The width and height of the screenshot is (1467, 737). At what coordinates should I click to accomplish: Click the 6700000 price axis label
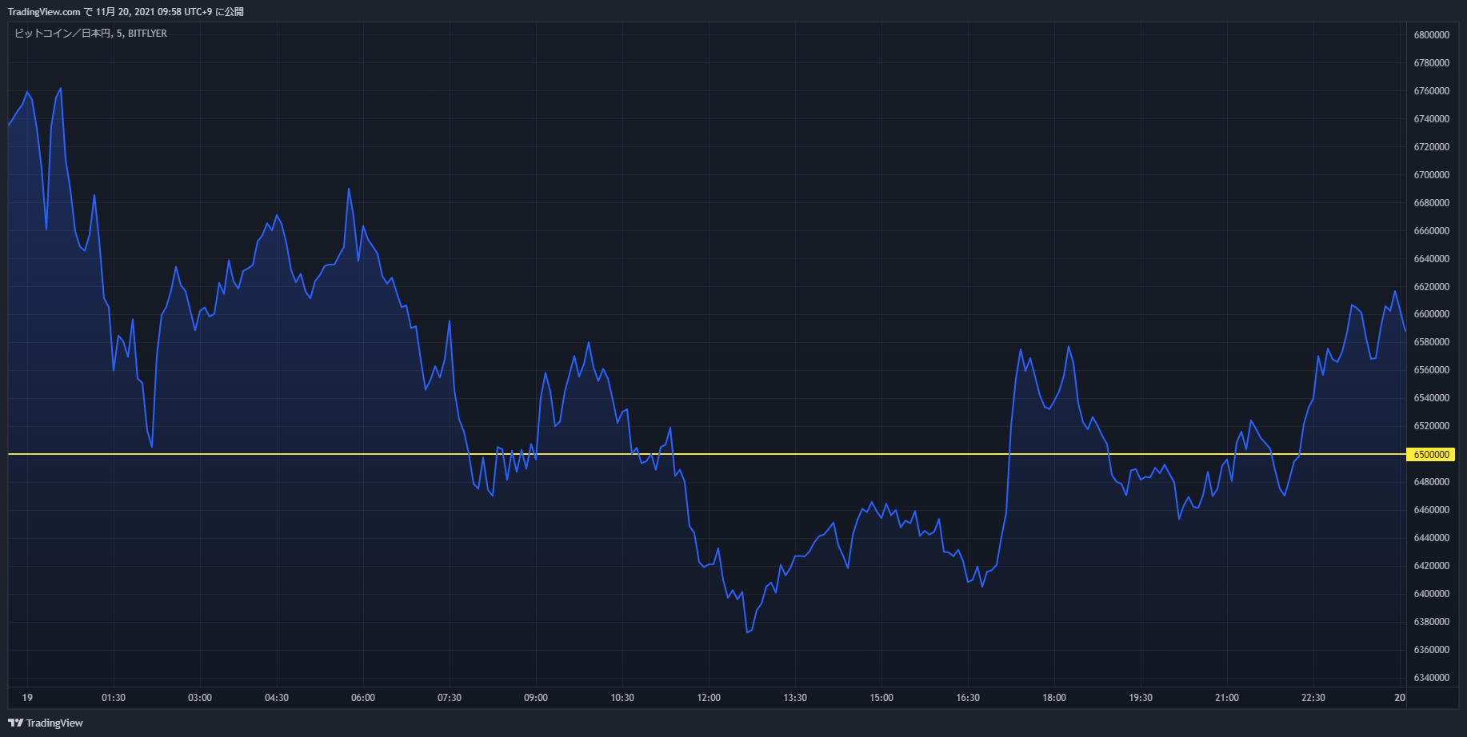[1432, 175]
